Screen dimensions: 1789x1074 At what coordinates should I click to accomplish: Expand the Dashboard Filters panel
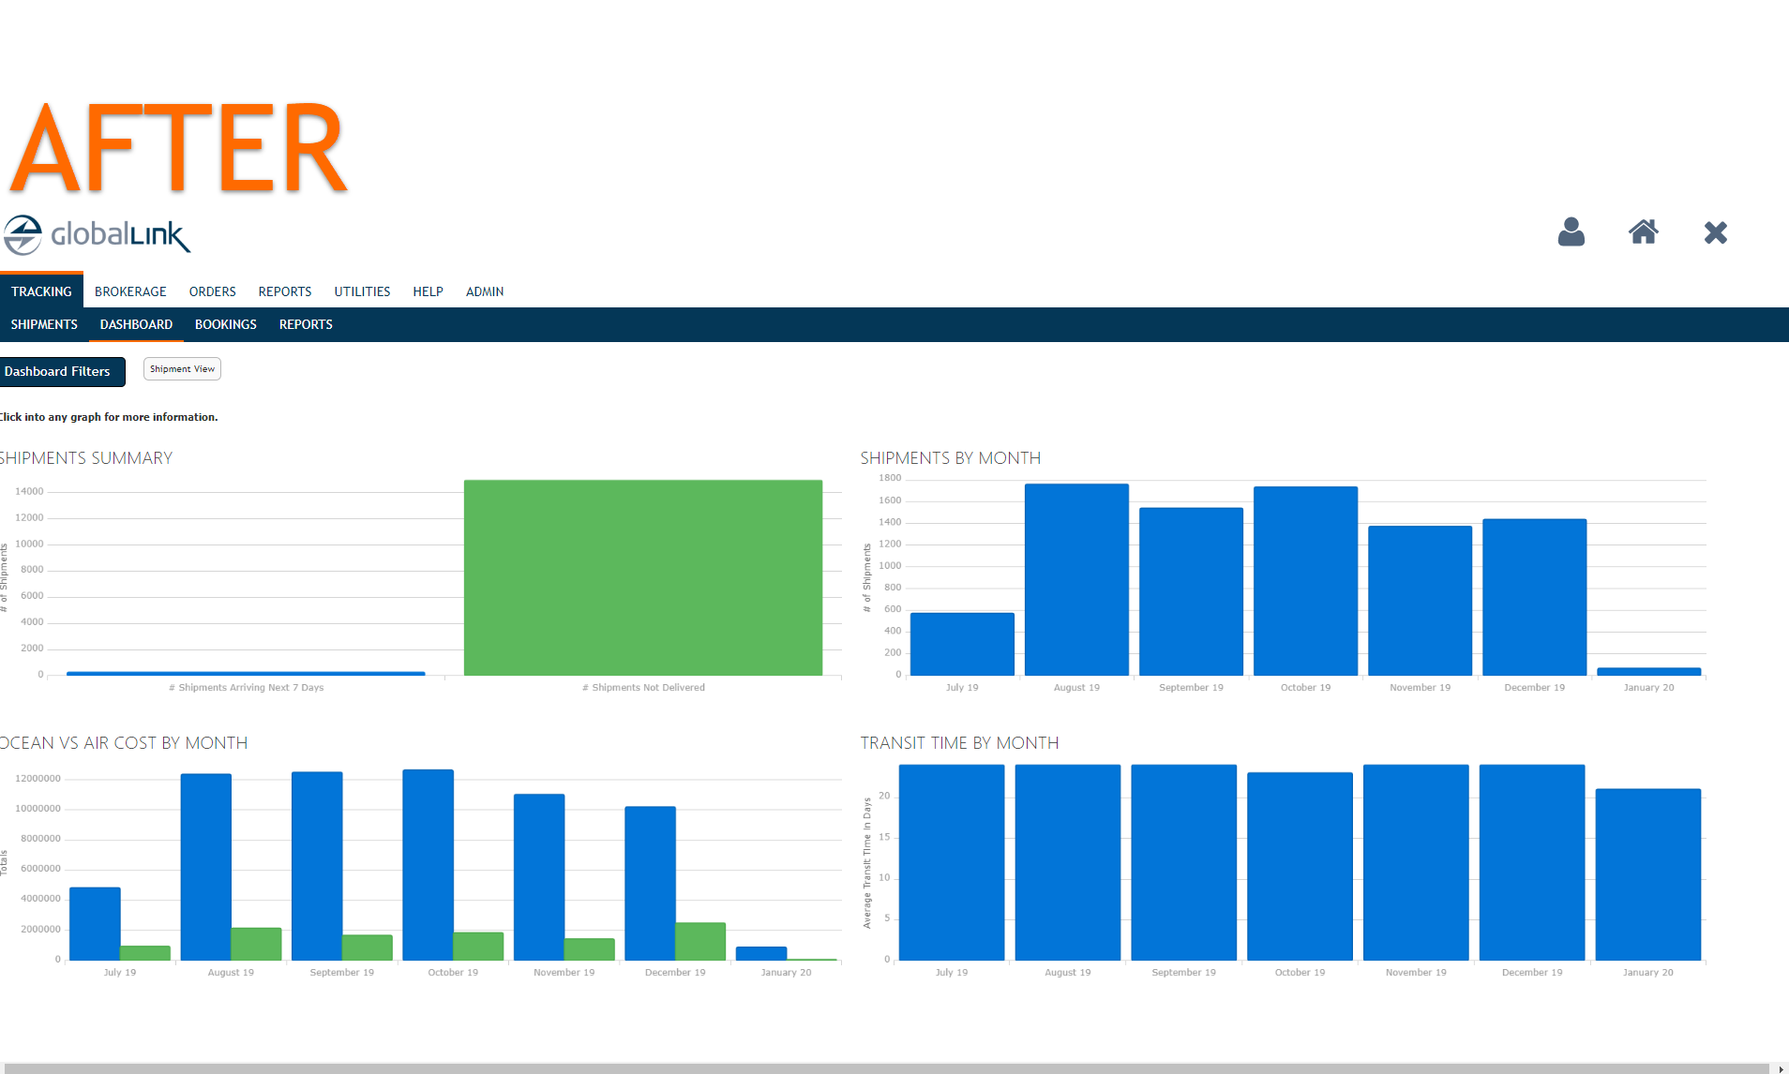coord(60,371)
